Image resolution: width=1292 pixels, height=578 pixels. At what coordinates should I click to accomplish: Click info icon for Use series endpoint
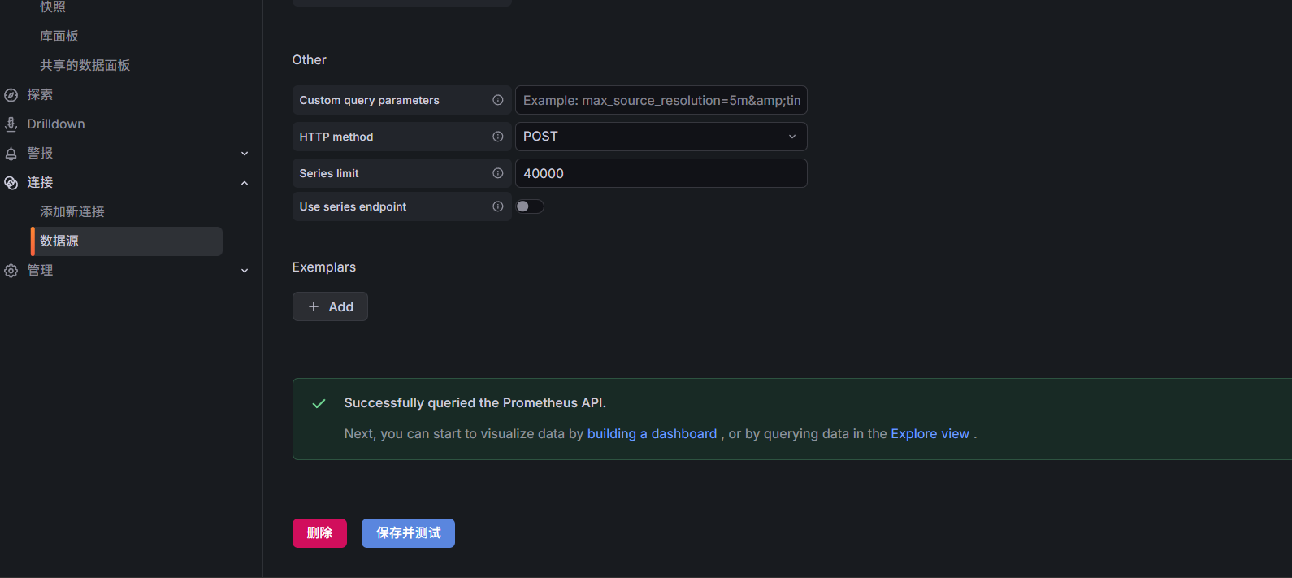[x=497, y=206]
